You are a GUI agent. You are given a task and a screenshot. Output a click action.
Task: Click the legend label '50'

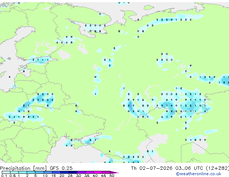point(112,176)
